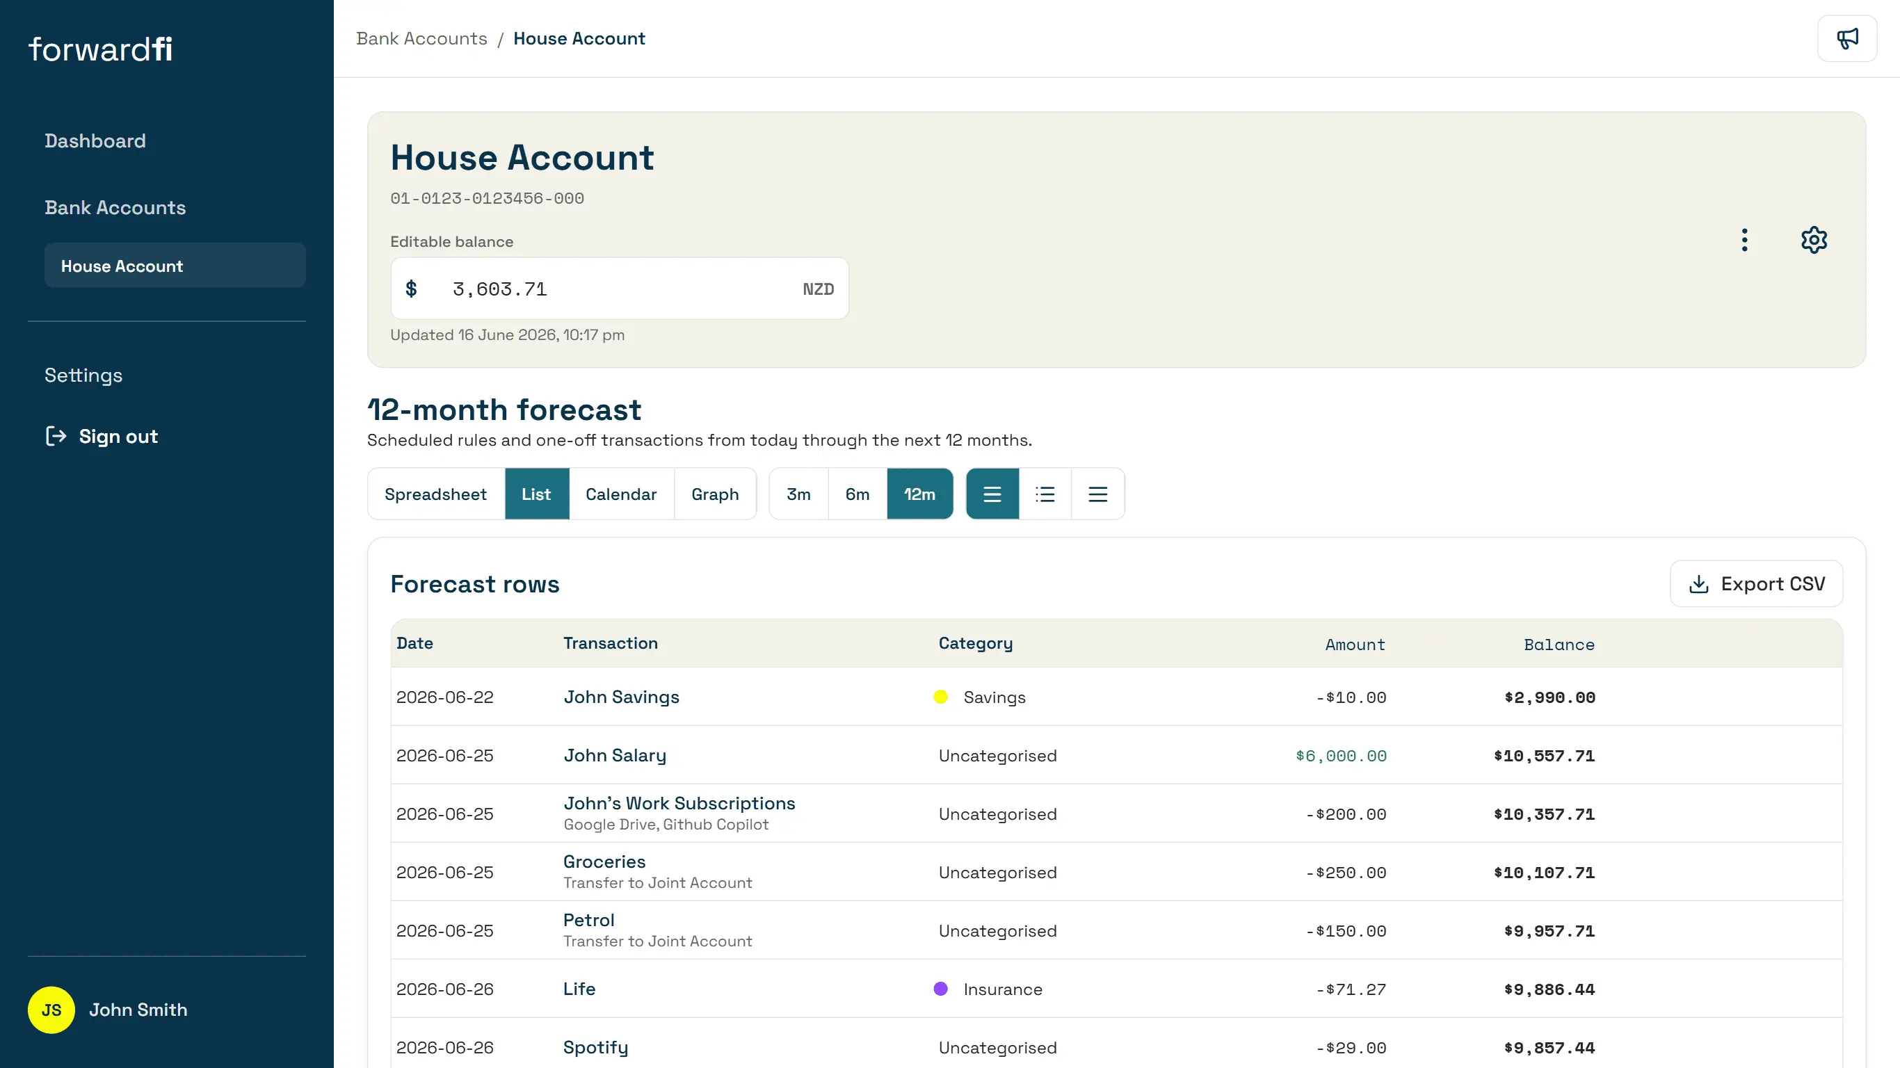Set forecast range to 3m

point(799,494)
